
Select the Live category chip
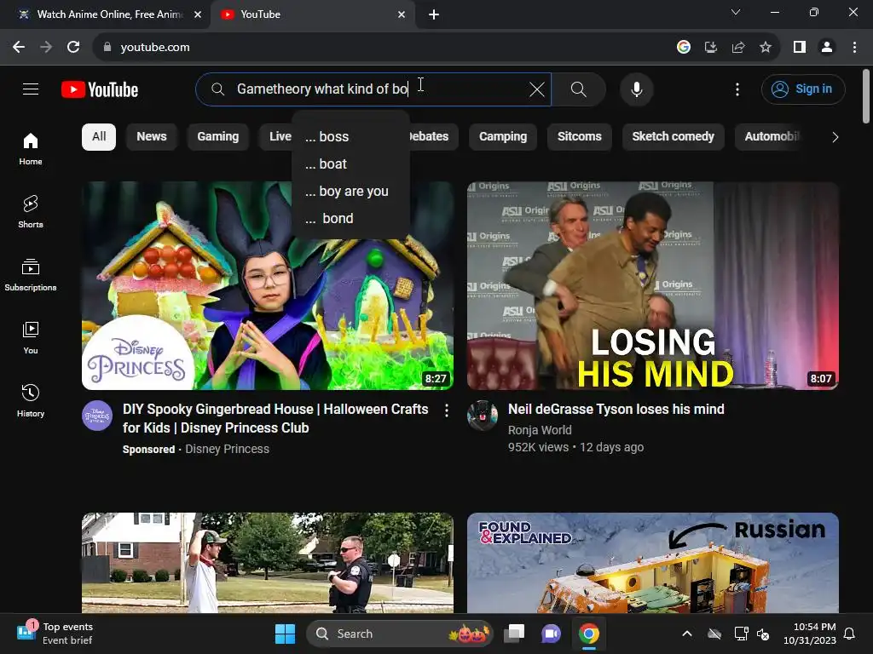[x=277, y=137]
